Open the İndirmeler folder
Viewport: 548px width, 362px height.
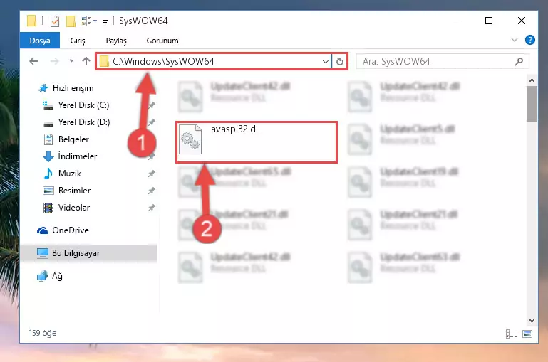pyautogui.click(x=78, y=156)
